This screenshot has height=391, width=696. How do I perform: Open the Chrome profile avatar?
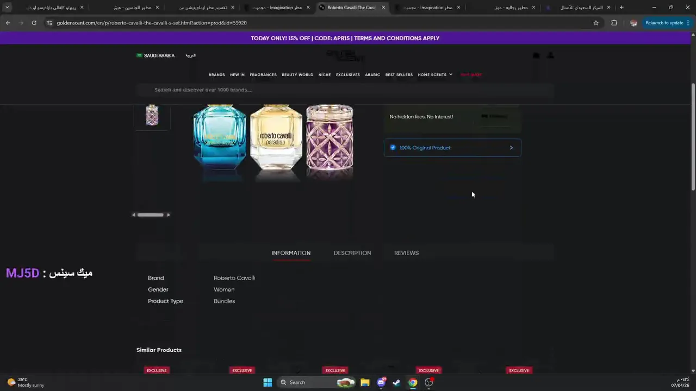[x=633, y=23]
